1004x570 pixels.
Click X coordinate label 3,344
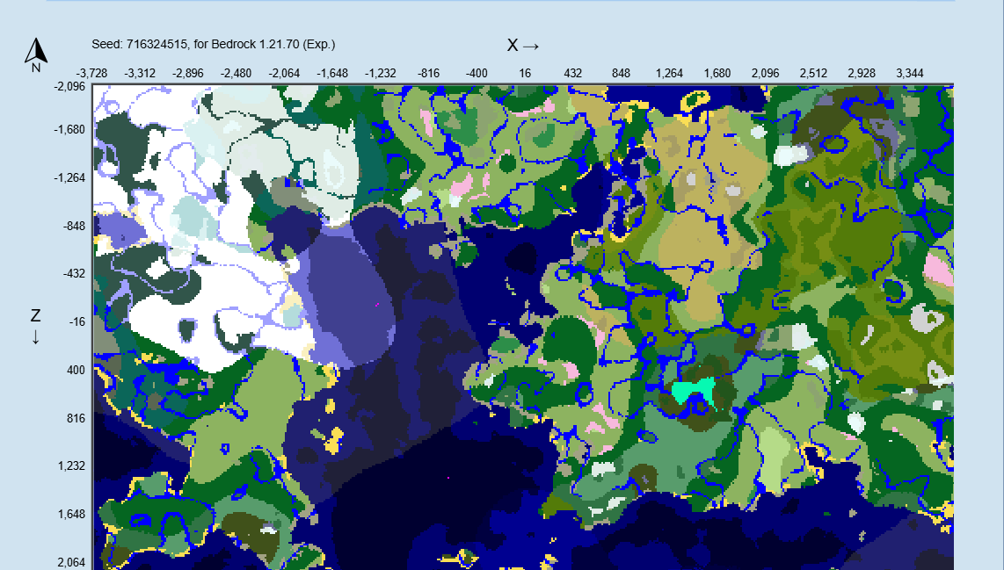[x=910, y=73]
